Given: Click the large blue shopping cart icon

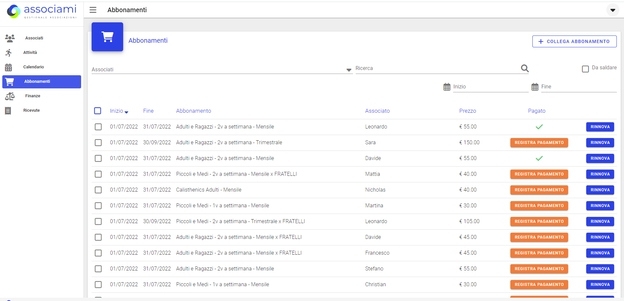Looking at the screenshot, I should coord(107,37).
